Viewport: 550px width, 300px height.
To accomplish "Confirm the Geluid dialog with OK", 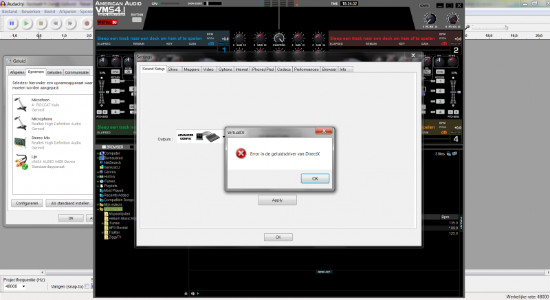I will [x=71, y=218].
